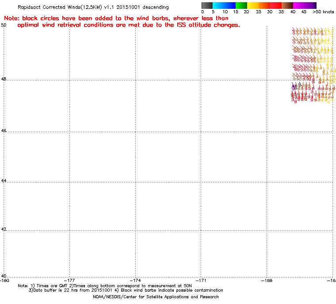The width and height of the screenshot is (336, 304).
Task: Click the '-171' longitude axis label
Action: tap(201, 281)
